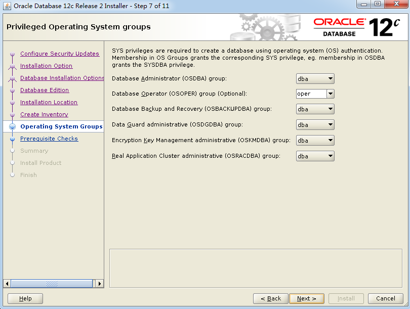The width and height of the screenshot is (410, 309).
Task: Click the Next button
Action: [x=307, y=298]
